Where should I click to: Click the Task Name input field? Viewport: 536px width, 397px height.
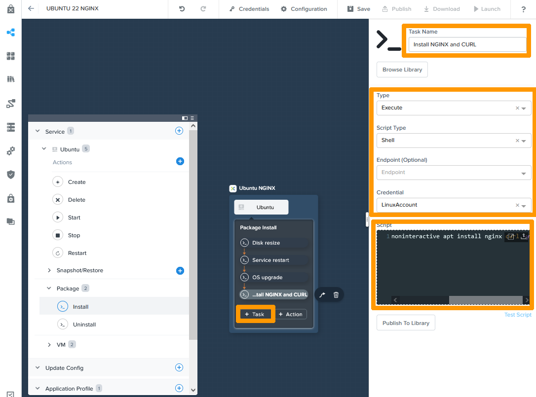tap(467, 44)
